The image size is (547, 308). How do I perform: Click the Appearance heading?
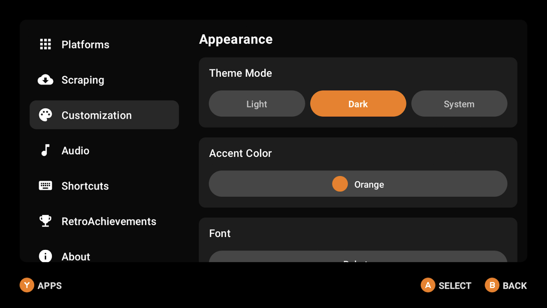[236, 39]
